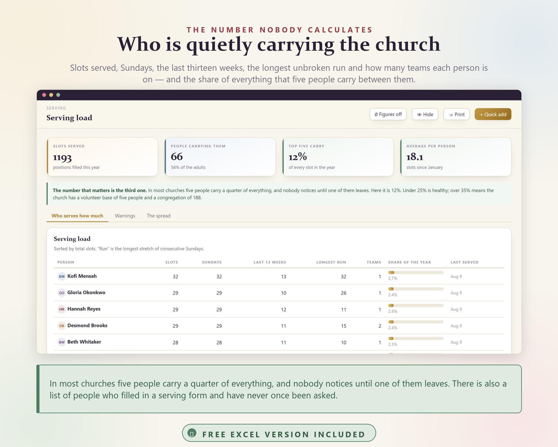Click the Sundays column header
558x447 pixels.
click(212, 262)
